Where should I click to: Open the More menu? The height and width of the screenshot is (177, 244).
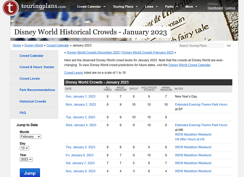point(191,7)
